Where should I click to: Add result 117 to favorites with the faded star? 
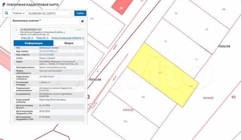coord(80,30)
